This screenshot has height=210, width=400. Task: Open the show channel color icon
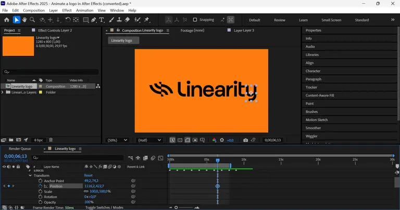pyautogui.click(x=214, y=140)
